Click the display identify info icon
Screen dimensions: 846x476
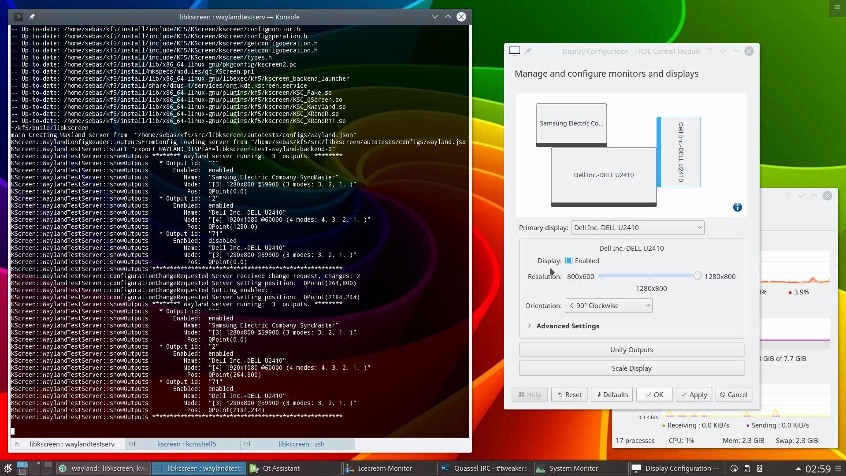(x=737, y=207)
